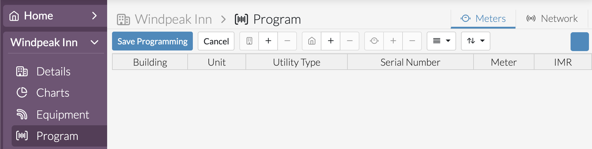This screenshot has height=149, width=592.
Task: Switch to the Network tab
Action: tap(552, 19)
